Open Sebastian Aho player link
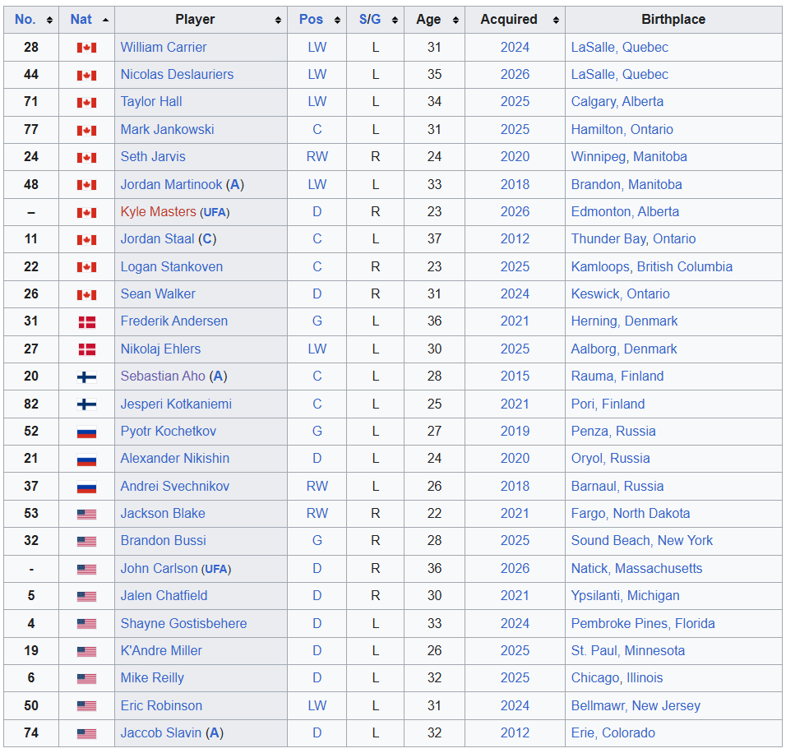This screenshot has height=753, width=786. [163, 376]
